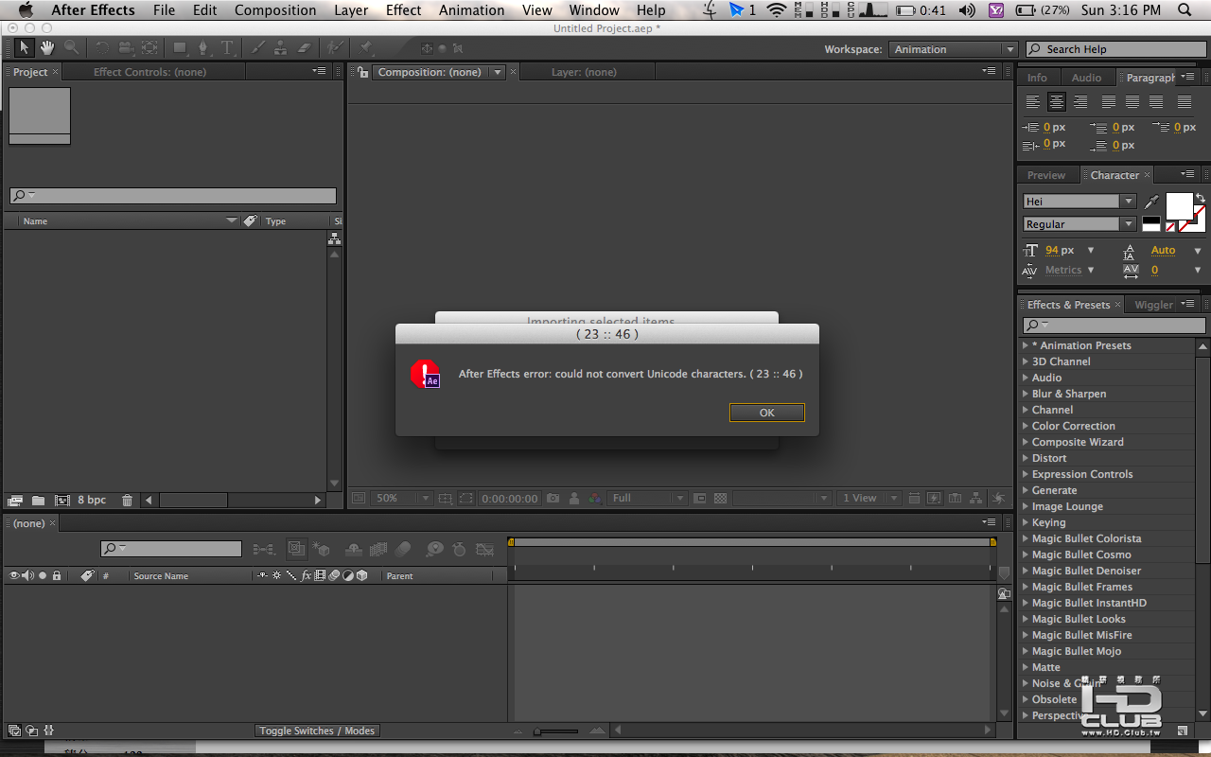Pick the Horizontal Type tool
The height and width of the screenshot is (757, 1211).
[x=227, y=48]
